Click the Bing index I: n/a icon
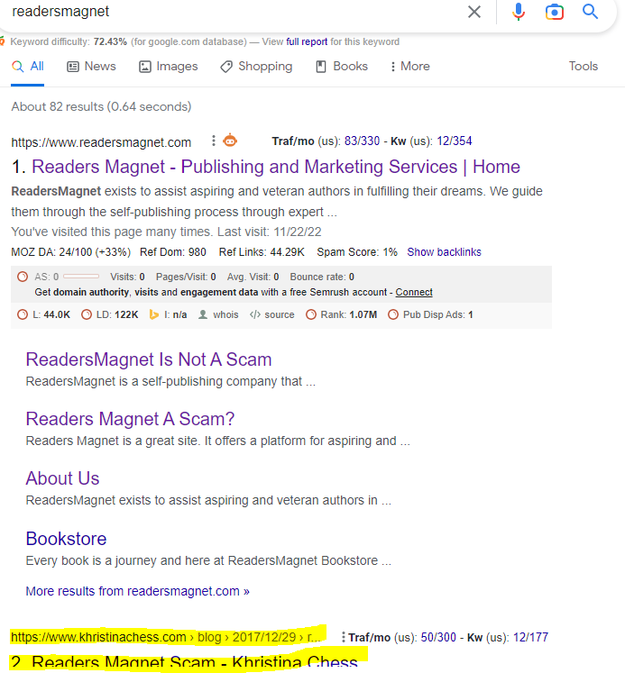The width and height of the screenshot is (625, 673). click(x=154, y=314)
